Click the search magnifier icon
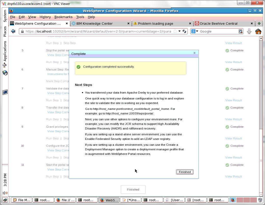 click(241, 31)
